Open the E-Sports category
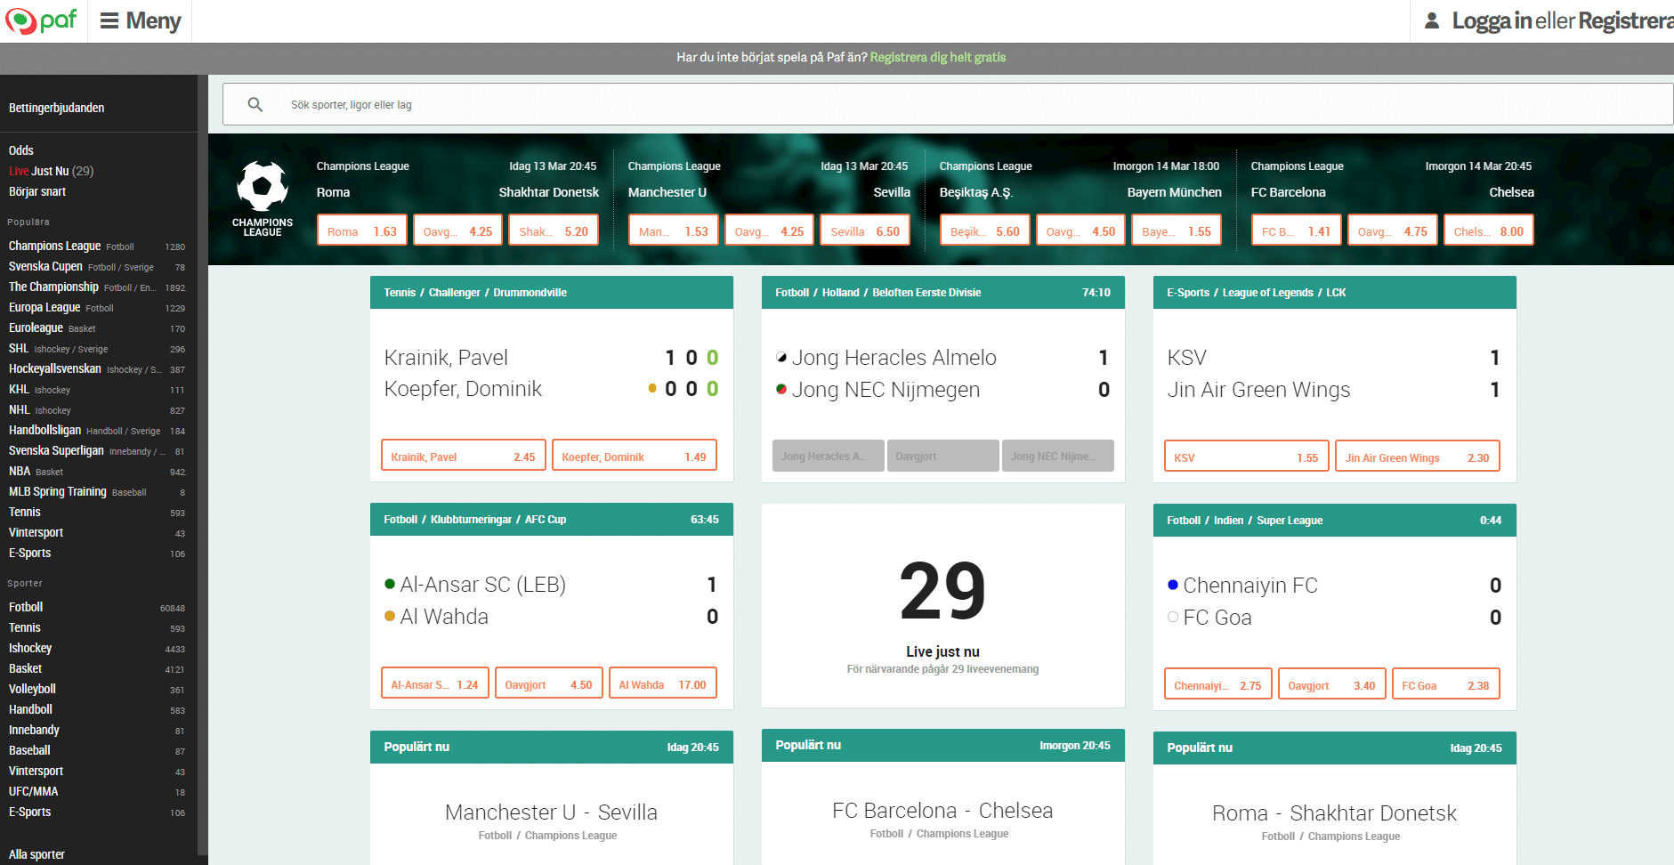The width and height of the screenshot is (1674, 865). (29, 812)
